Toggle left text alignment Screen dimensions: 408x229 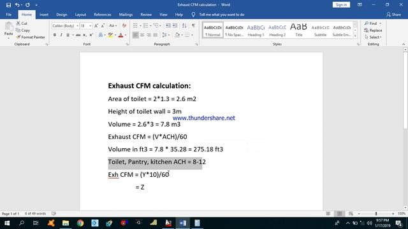(x=135, y=35)
